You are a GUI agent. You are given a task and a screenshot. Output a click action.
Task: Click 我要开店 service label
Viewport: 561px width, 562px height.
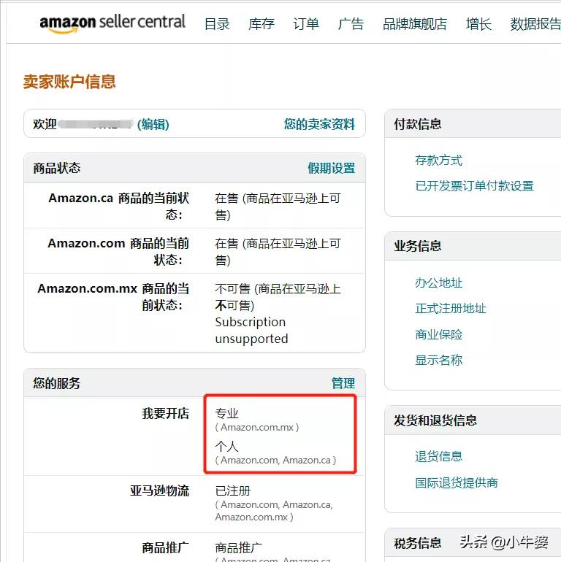click(165, 413)
